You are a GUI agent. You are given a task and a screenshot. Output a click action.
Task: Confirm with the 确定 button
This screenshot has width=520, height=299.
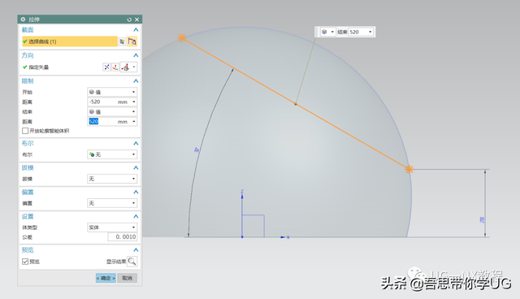pos(106,278)
